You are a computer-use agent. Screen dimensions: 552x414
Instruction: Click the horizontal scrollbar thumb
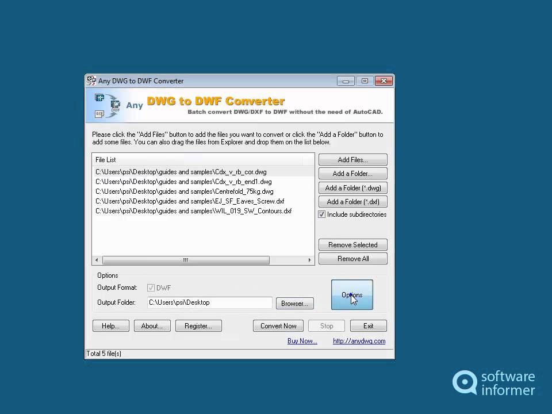coord(186,260)
